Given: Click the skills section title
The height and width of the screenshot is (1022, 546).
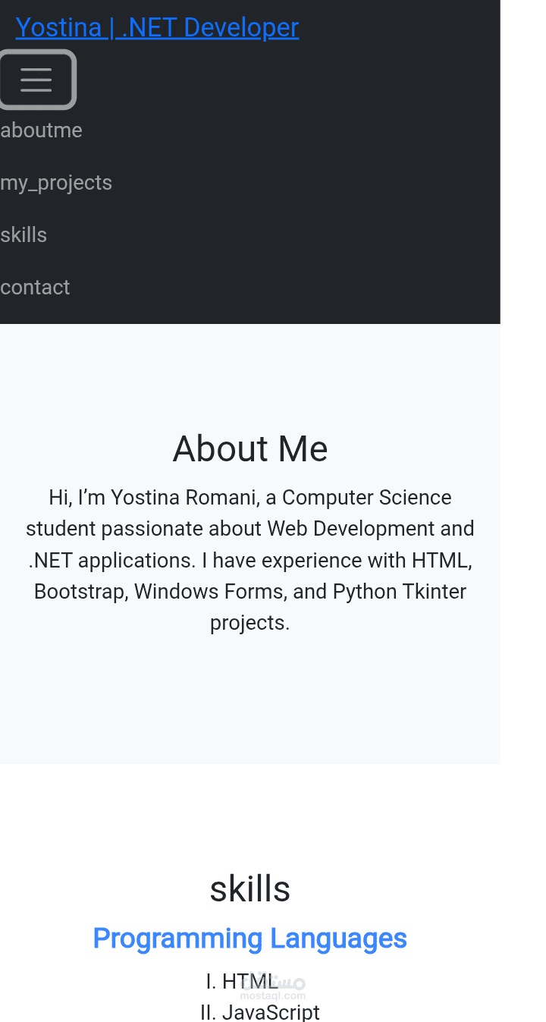Looking at the screenshot, I should click(x=250, y=888).
